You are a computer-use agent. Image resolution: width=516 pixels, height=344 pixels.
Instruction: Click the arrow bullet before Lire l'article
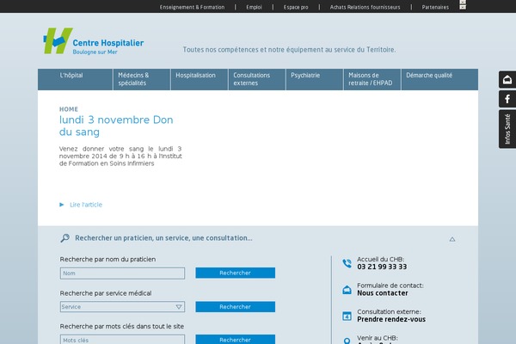coord(62,205)
